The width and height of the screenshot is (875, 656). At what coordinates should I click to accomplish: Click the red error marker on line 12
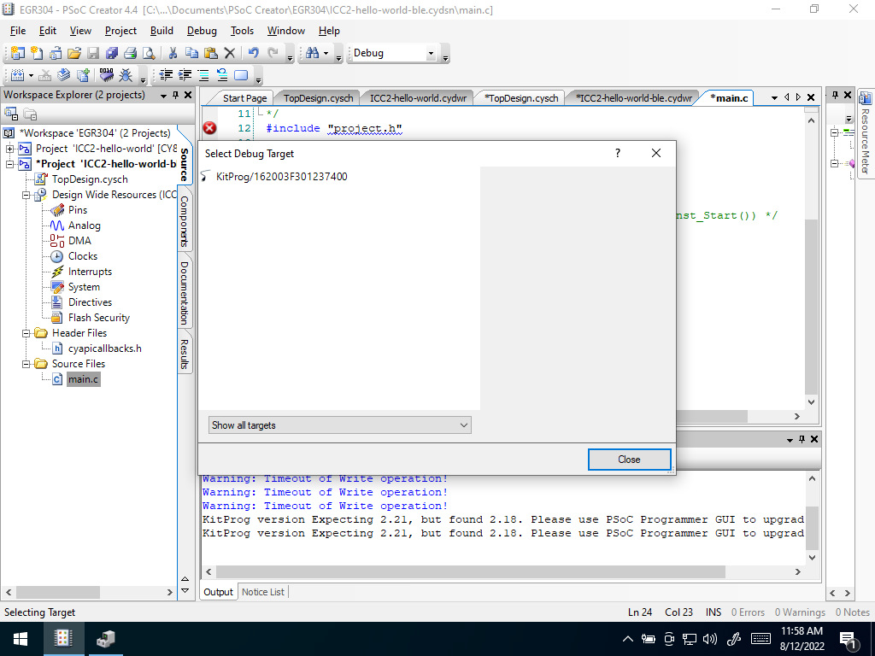point(210,128)
